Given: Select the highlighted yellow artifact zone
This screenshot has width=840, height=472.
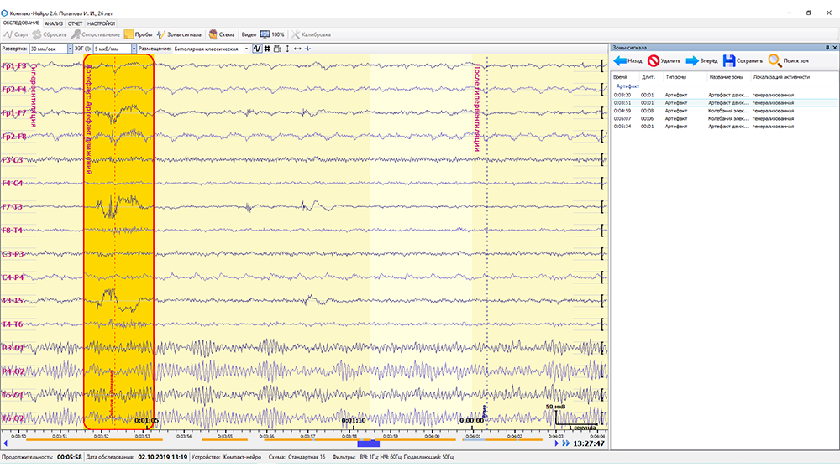Looking at the screenshot, I should pos(119,241).
